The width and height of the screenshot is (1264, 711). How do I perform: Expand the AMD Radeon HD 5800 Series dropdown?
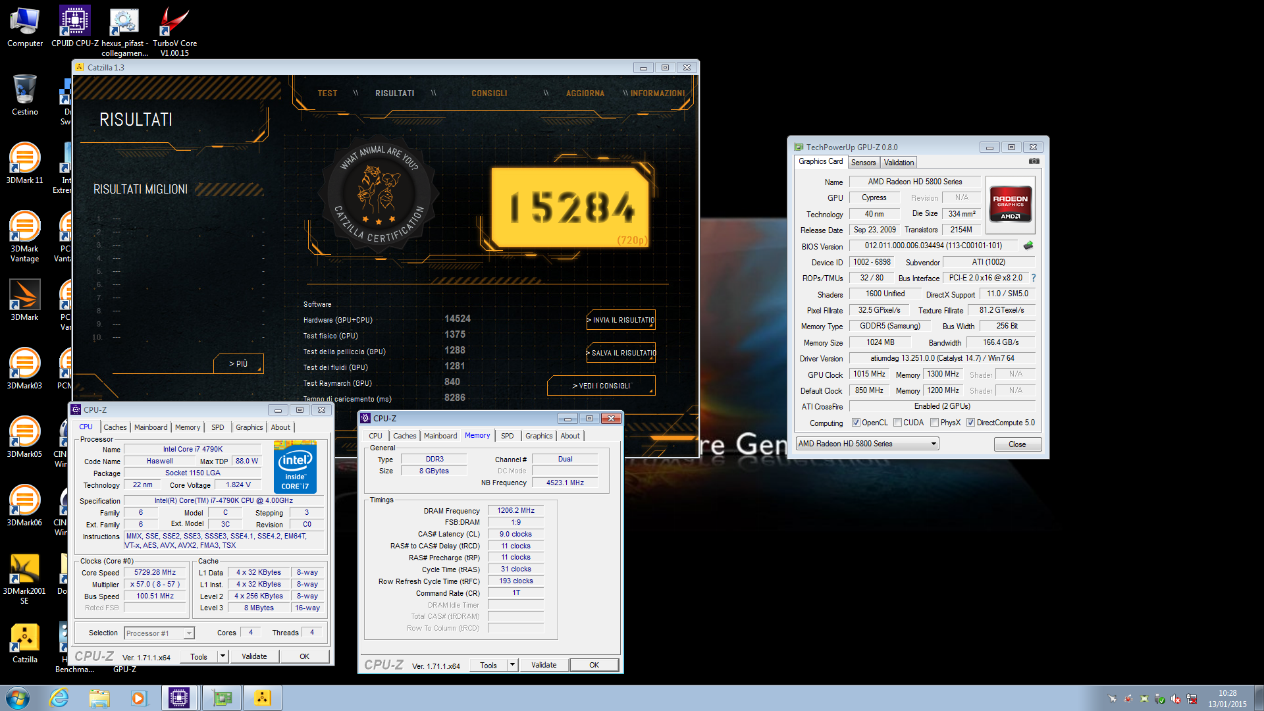tap(867, 444)
